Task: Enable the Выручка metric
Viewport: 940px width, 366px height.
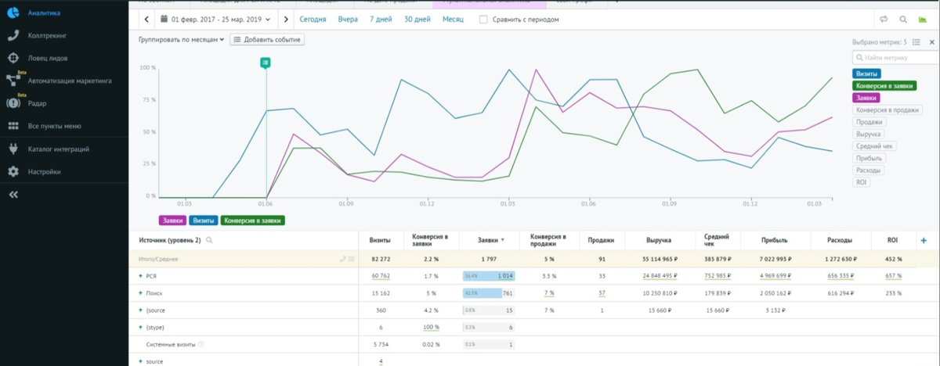Action: click(869, 135)
